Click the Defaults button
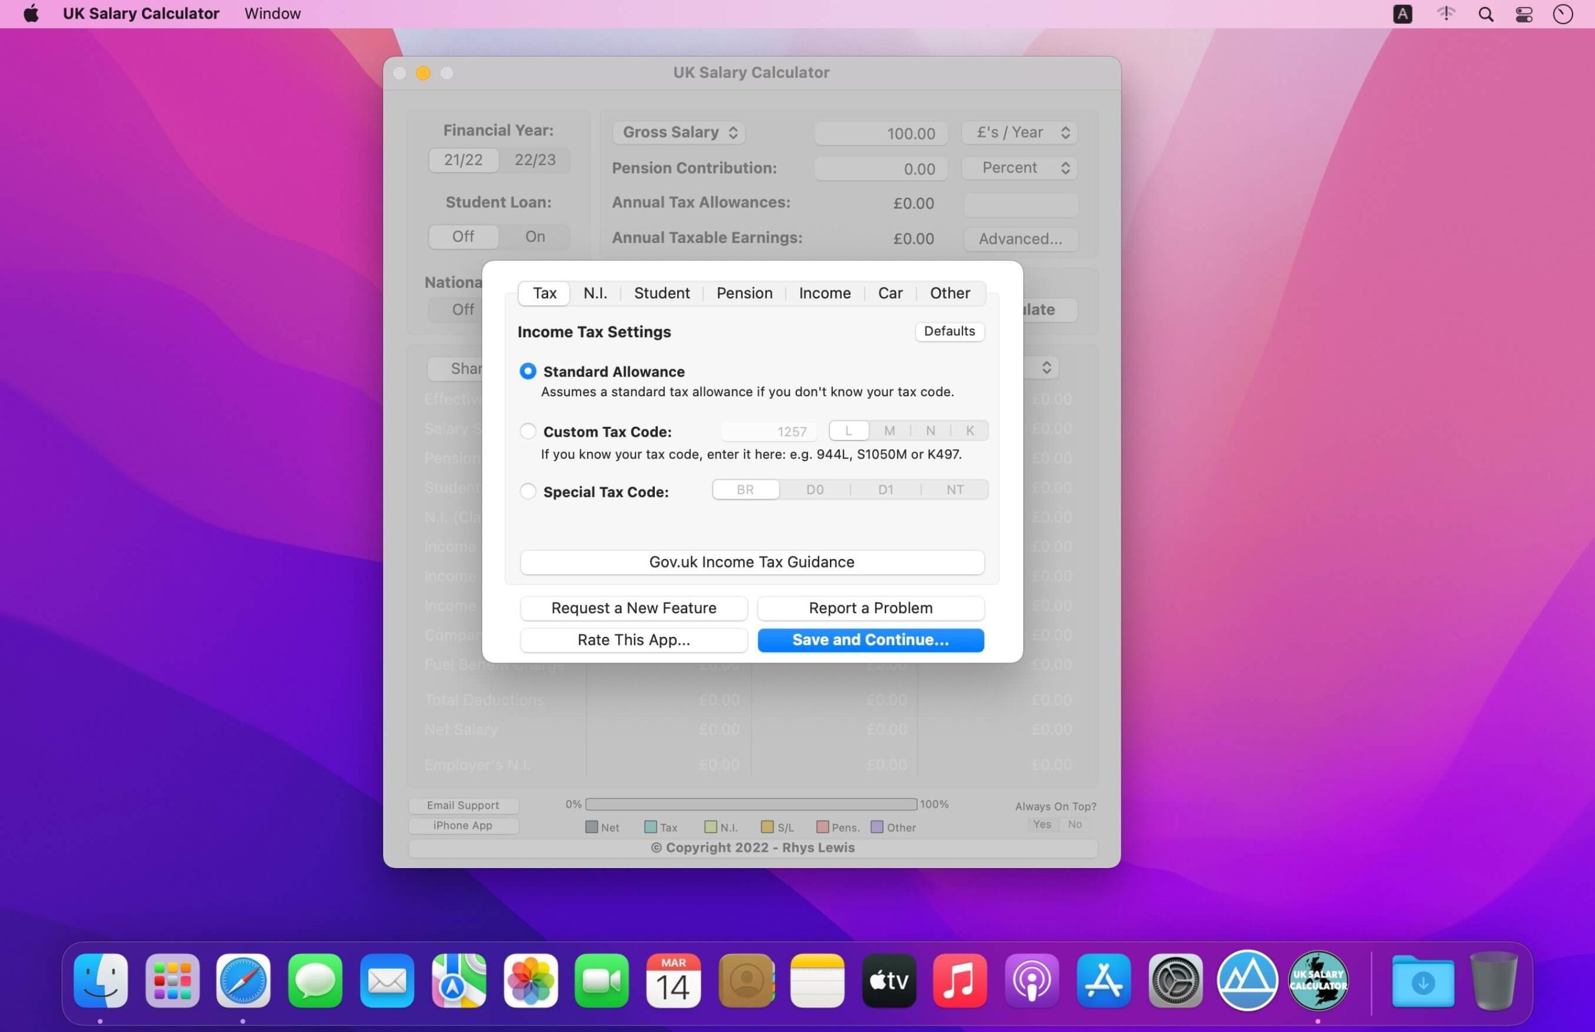1595x1032 pixels. click(950, 331)
